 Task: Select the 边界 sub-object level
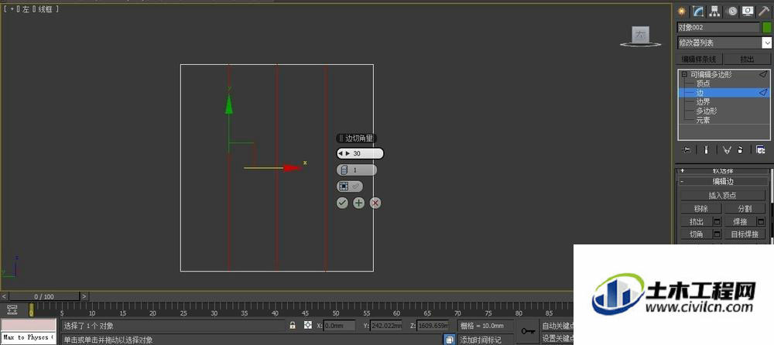pos(703,101)
